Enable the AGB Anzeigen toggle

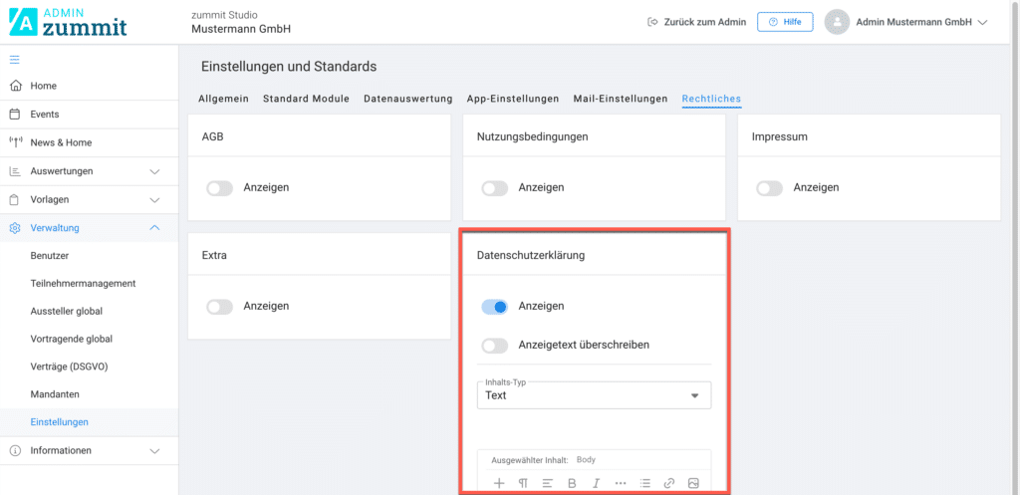tap(219, 187)
